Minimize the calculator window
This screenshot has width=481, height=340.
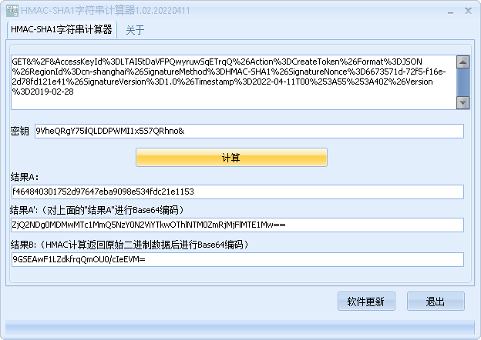point(450,12)
